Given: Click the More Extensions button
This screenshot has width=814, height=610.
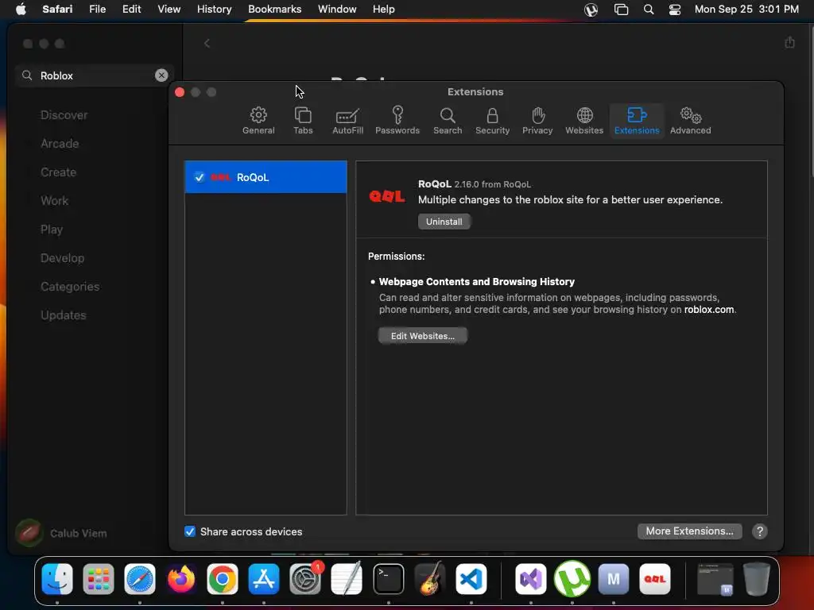Looking at the screenshot, I should click(689, 531).
